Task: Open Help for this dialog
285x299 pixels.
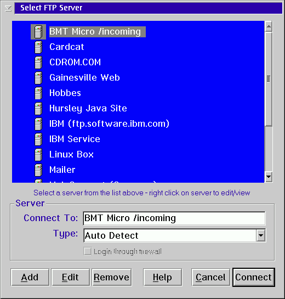Action: (162, 277)
